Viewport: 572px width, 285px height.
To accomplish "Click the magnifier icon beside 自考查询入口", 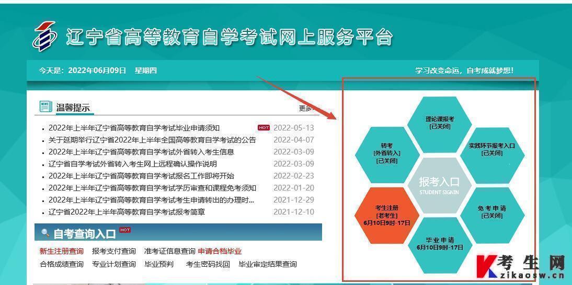I will click(x=45, y=233).
